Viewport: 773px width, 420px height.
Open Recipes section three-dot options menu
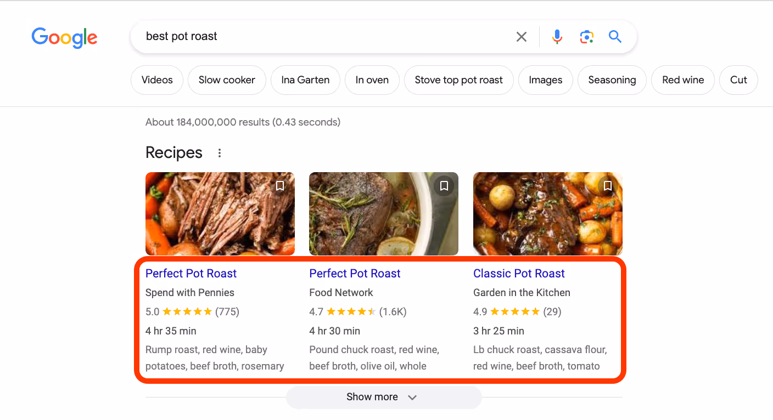click(220, 153)
